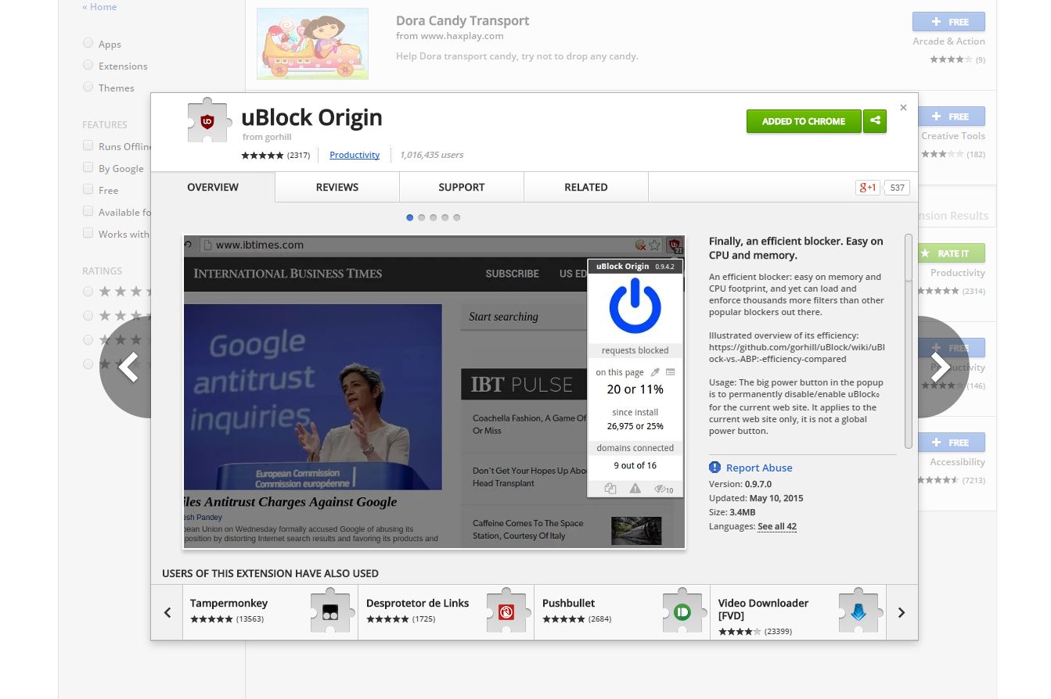Select the Apps radio button
Image resolution: width=1051 pixels, height=699 pixels.
tap(88, 44)
